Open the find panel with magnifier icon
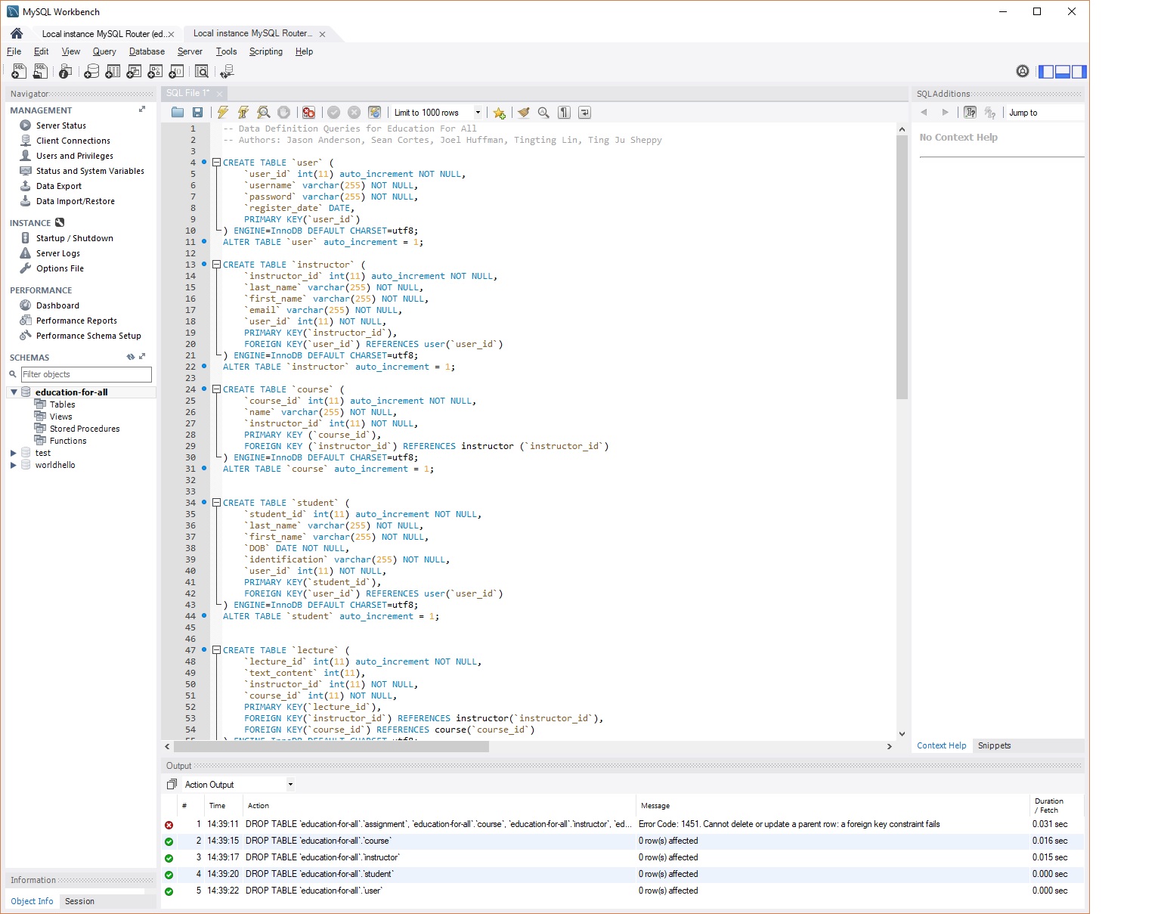The image size is (1161, 914). pos(543,113)
